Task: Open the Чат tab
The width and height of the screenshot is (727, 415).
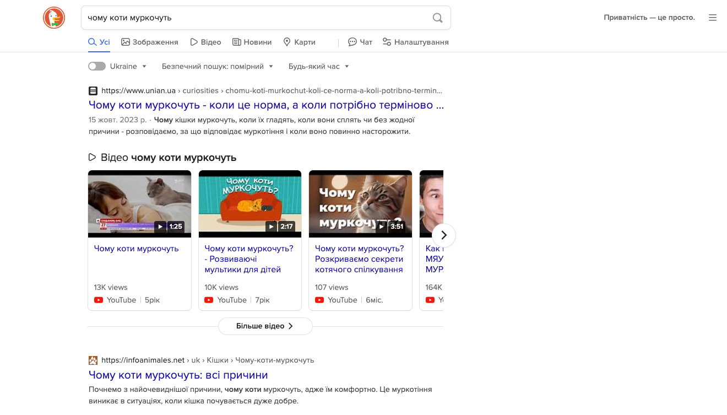Action: [360, 42]
